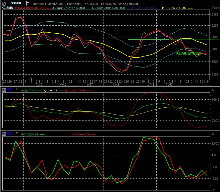Click the Kurskorridor annotation on the chart

(x=188, y=53)
